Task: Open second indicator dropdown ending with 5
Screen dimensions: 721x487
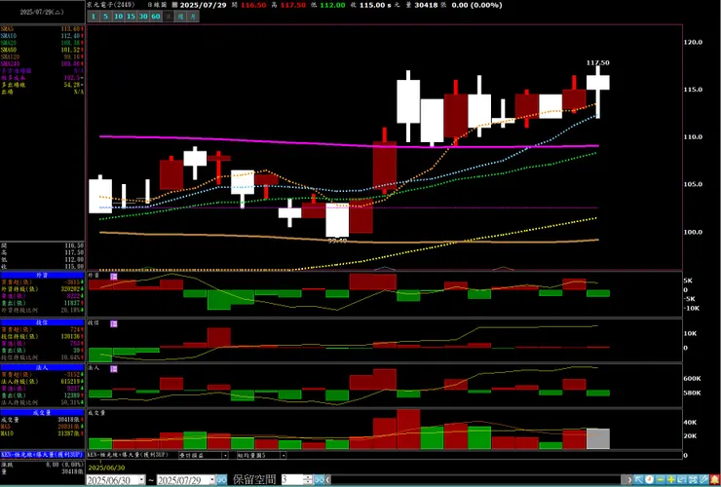Action: [284, 455]
